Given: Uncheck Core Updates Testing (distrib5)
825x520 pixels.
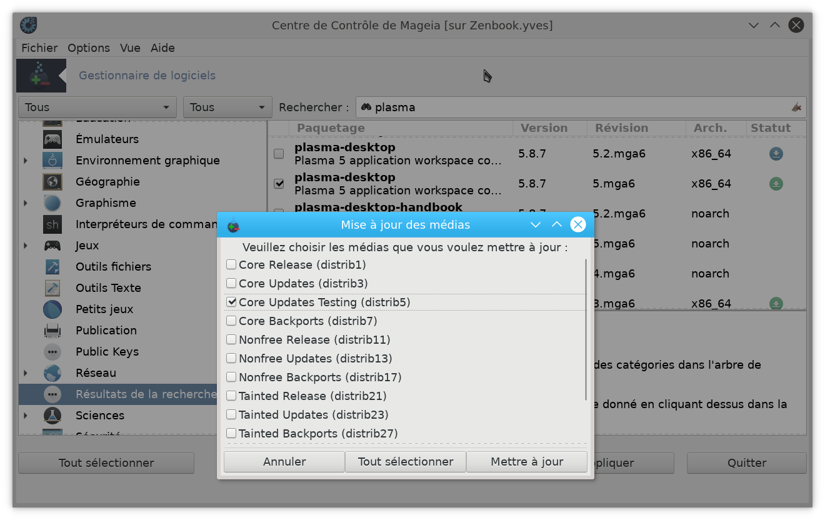Looking at the screenshot, I should 231,302.
